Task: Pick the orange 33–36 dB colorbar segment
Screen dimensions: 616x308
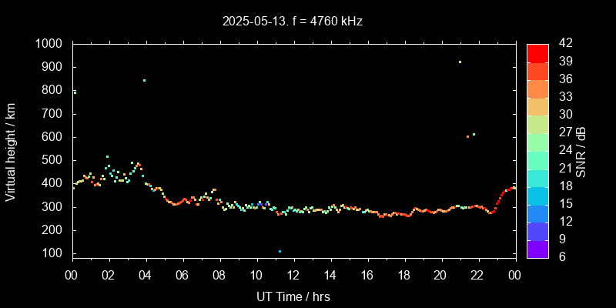Action: (x=537, y=89)
